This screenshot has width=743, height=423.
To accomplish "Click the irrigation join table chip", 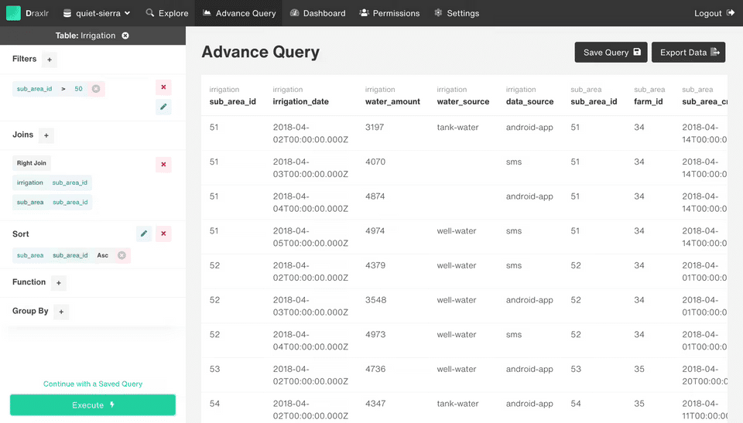I will (x=30, y=183).
